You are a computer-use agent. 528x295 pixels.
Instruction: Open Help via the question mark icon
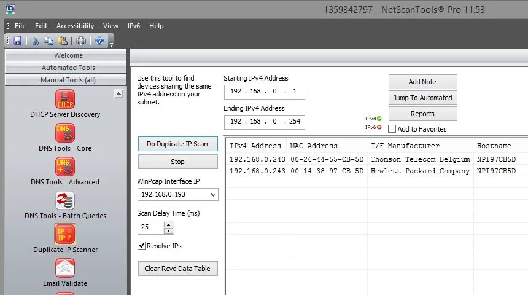pyautogui.click(x=99, y=41)
